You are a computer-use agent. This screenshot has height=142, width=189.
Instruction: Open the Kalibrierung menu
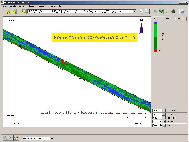pos(31,6)
